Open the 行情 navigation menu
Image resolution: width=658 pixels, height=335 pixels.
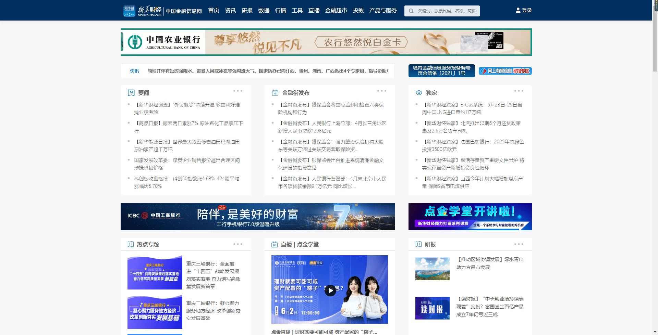[280, 11]
